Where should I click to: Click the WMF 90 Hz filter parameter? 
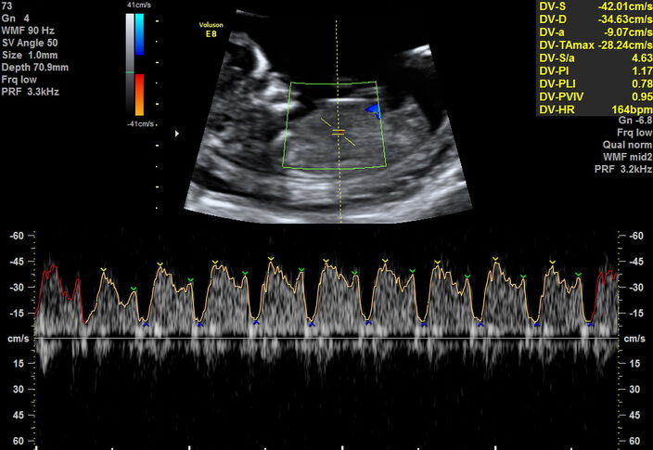tap(28, 31)
